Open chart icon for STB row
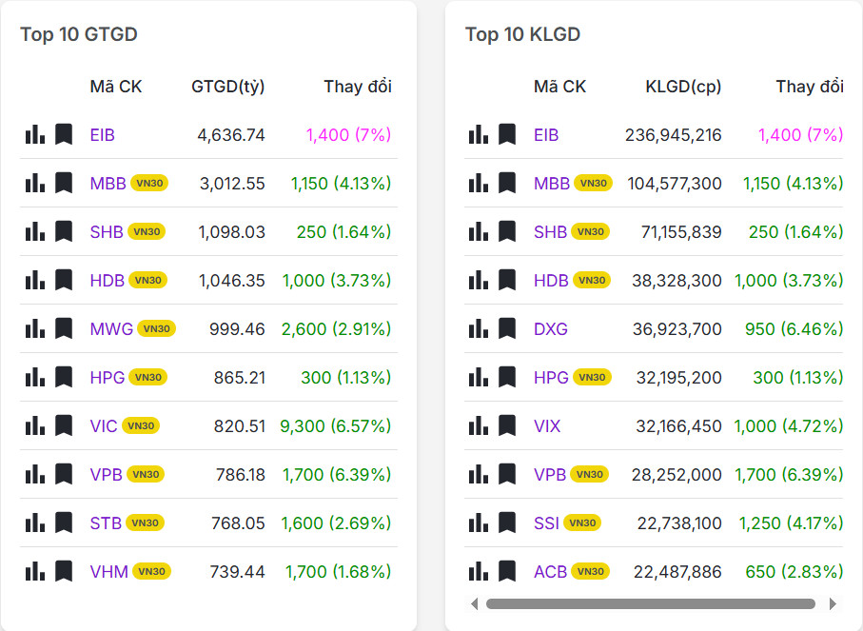Viewport: 863px width, 631px height. 35,523
